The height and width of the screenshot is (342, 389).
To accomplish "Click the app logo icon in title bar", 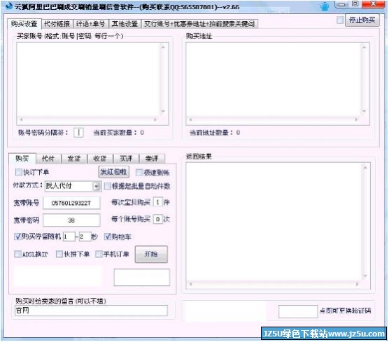I will point(9,6).
